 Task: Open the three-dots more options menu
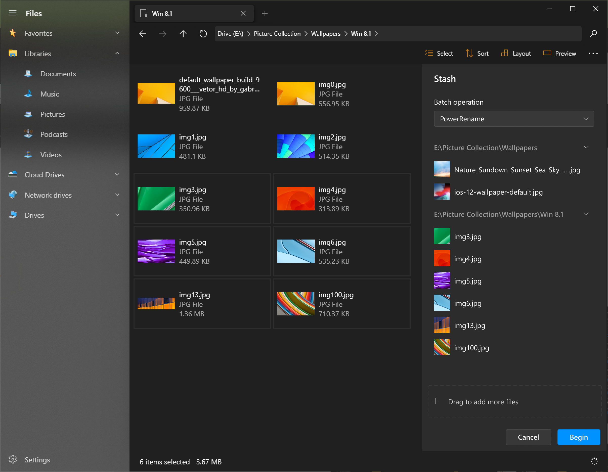593,53
